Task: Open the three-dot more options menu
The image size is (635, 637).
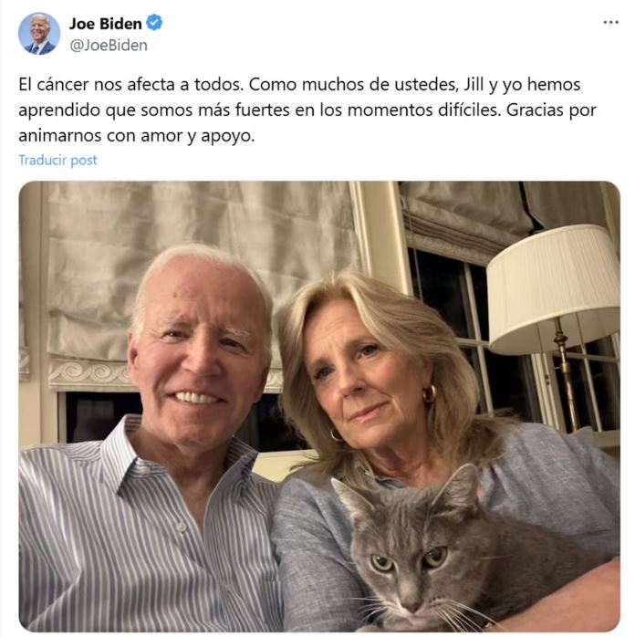Action: tap(610, 23)
